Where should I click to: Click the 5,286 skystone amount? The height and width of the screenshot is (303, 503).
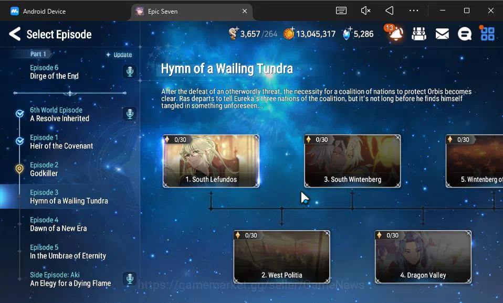363,34
